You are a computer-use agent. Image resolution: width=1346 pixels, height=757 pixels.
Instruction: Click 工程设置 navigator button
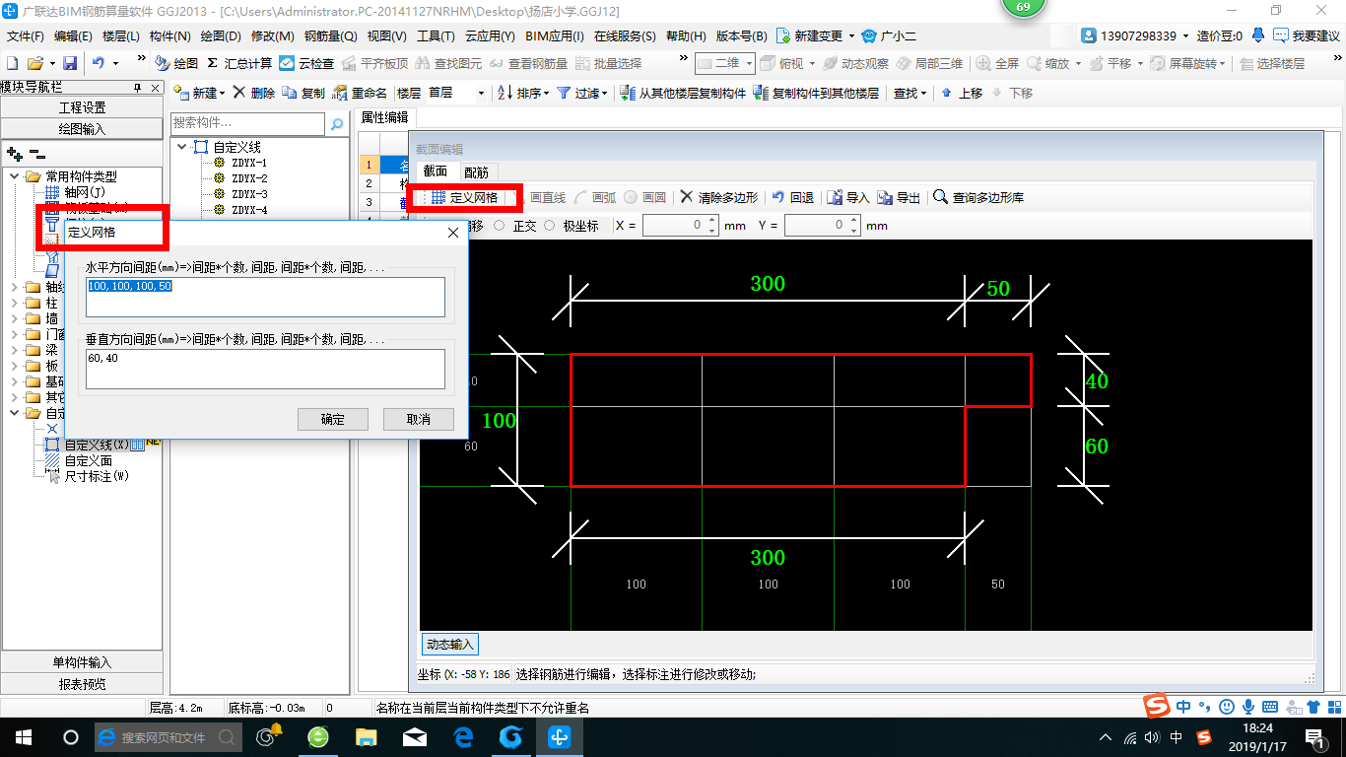[x=82, y=107]
